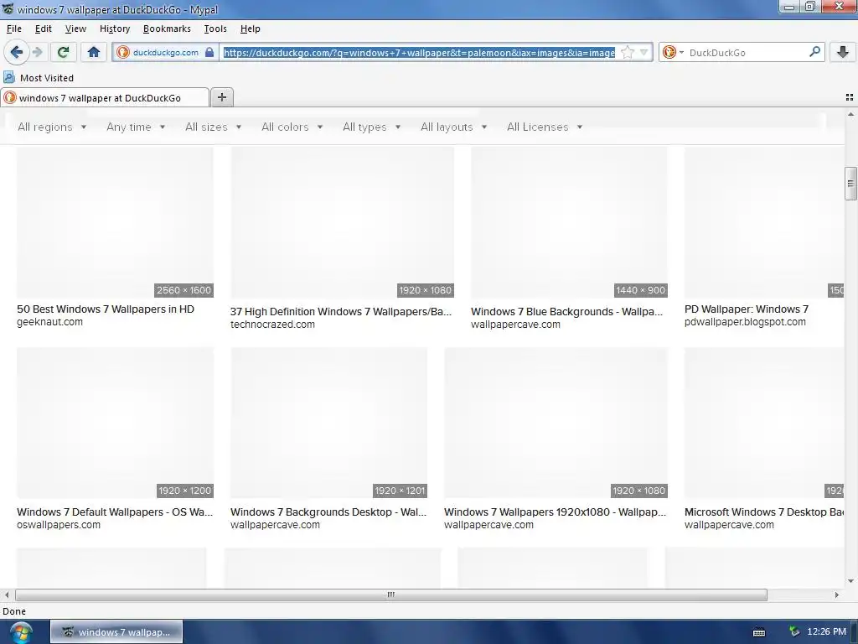Open the address bar history dropdown arrow

coord(643,53)
